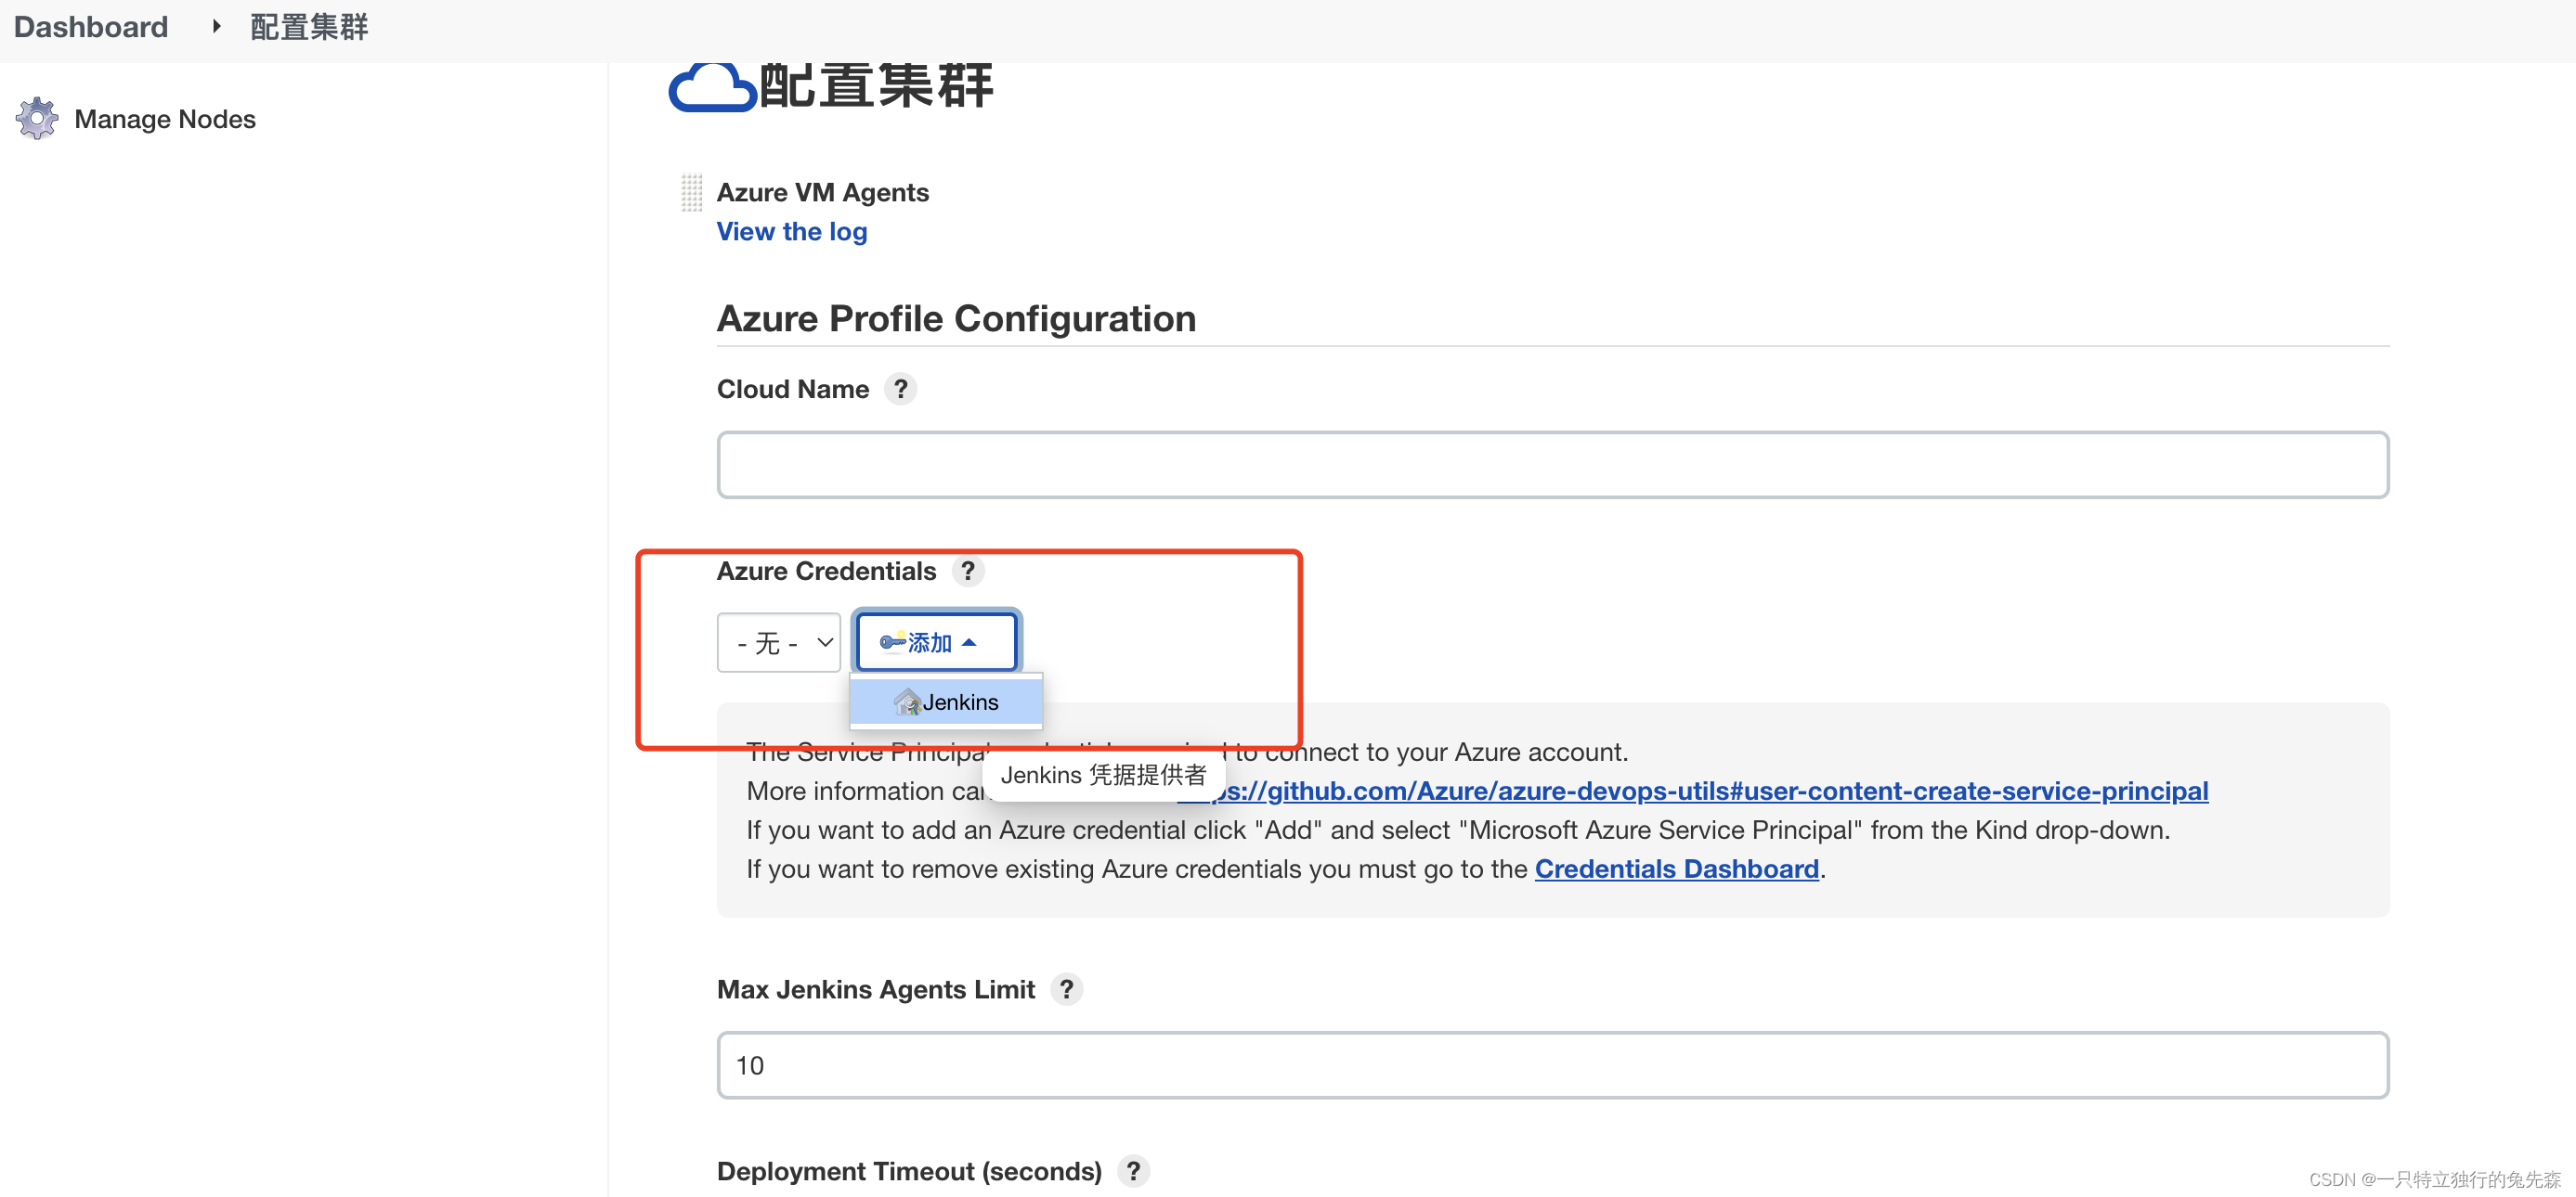
Task: Grab the Azure VM Agents drag handle
Action: coord(691,193)
